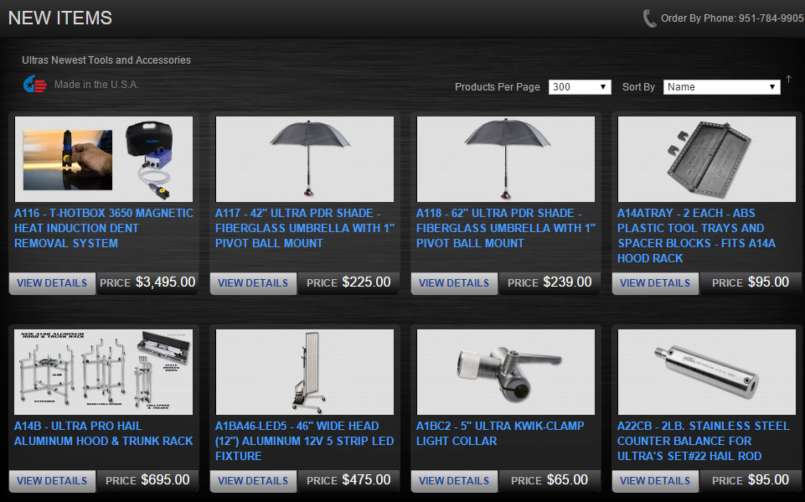
Task: View details for A117 42" umbrella
Action: tap(253, 283)
